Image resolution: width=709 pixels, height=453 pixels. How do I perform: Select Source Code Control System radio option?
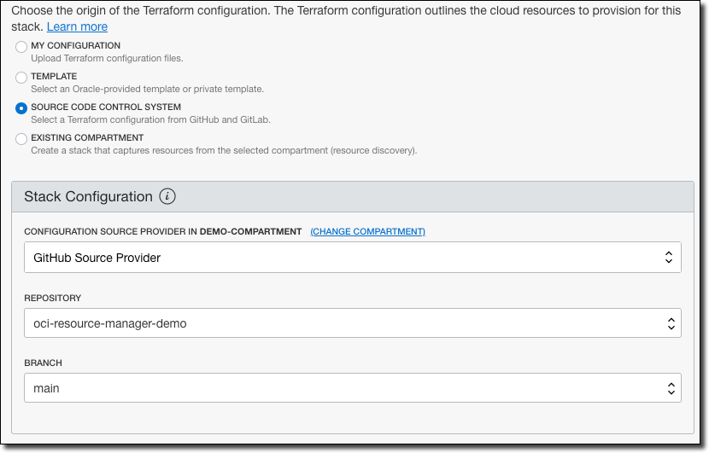[21, 108]
